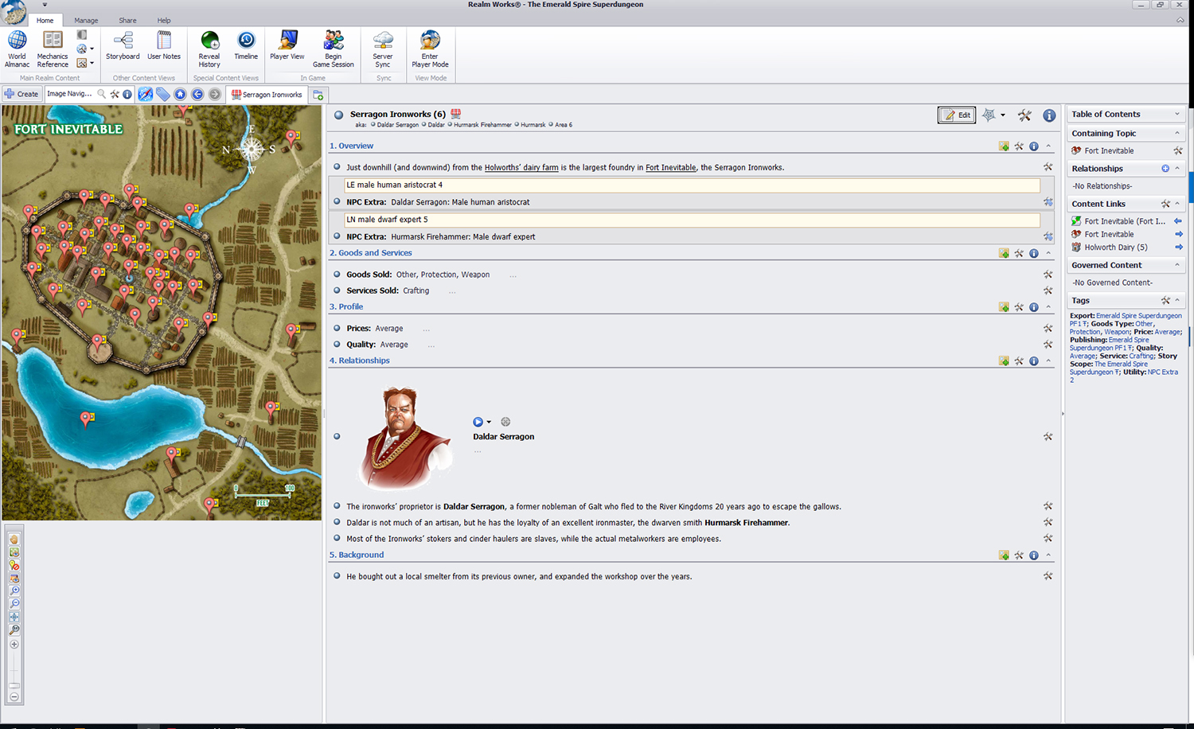1194x729 pixels.
Task: Toggle reveal circle for Background snippet
Action: coord(337,575)
